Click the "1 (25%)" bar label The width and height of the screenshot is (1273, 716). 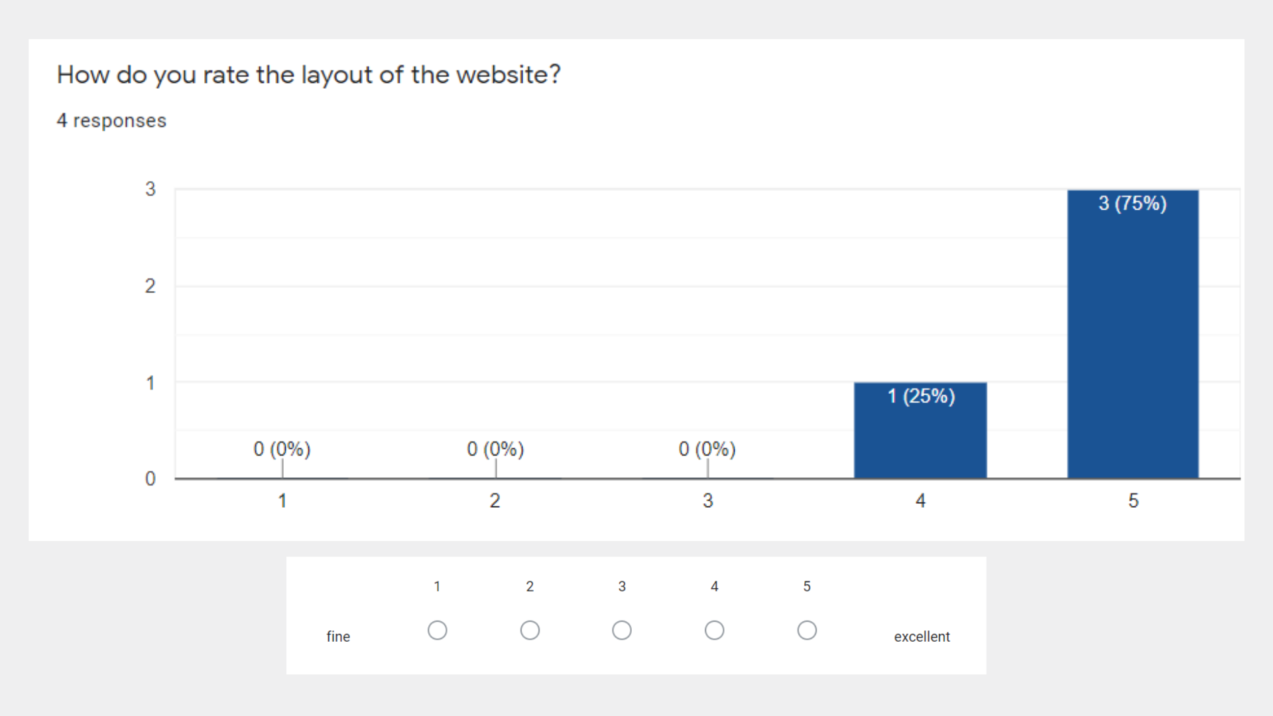921,396
